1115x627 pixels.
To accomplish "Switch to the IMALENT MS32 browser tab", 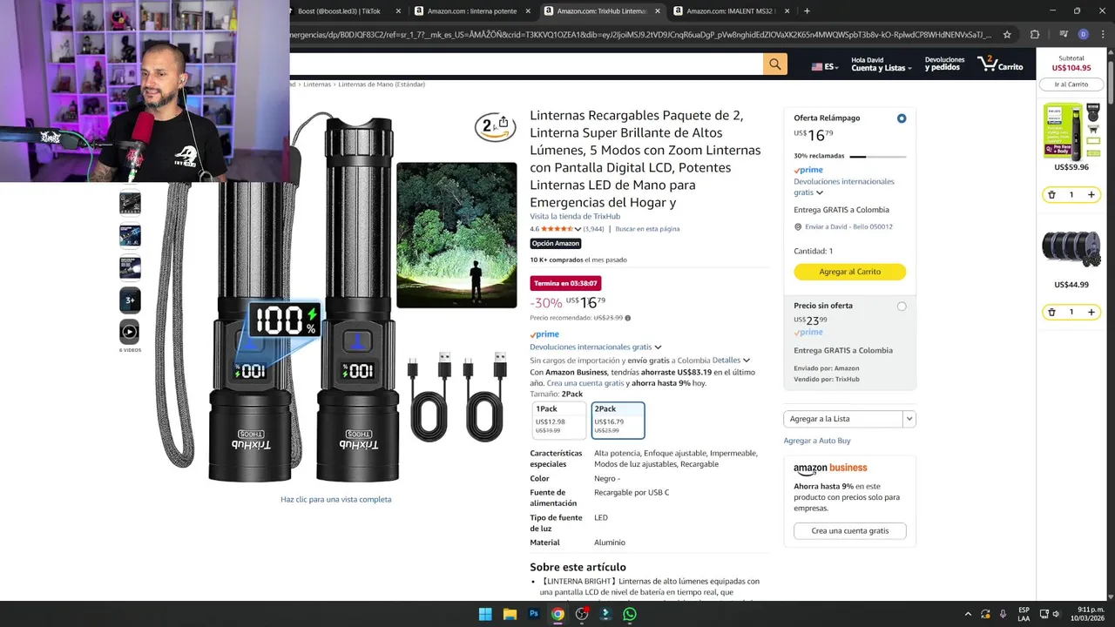I will 730,11.
